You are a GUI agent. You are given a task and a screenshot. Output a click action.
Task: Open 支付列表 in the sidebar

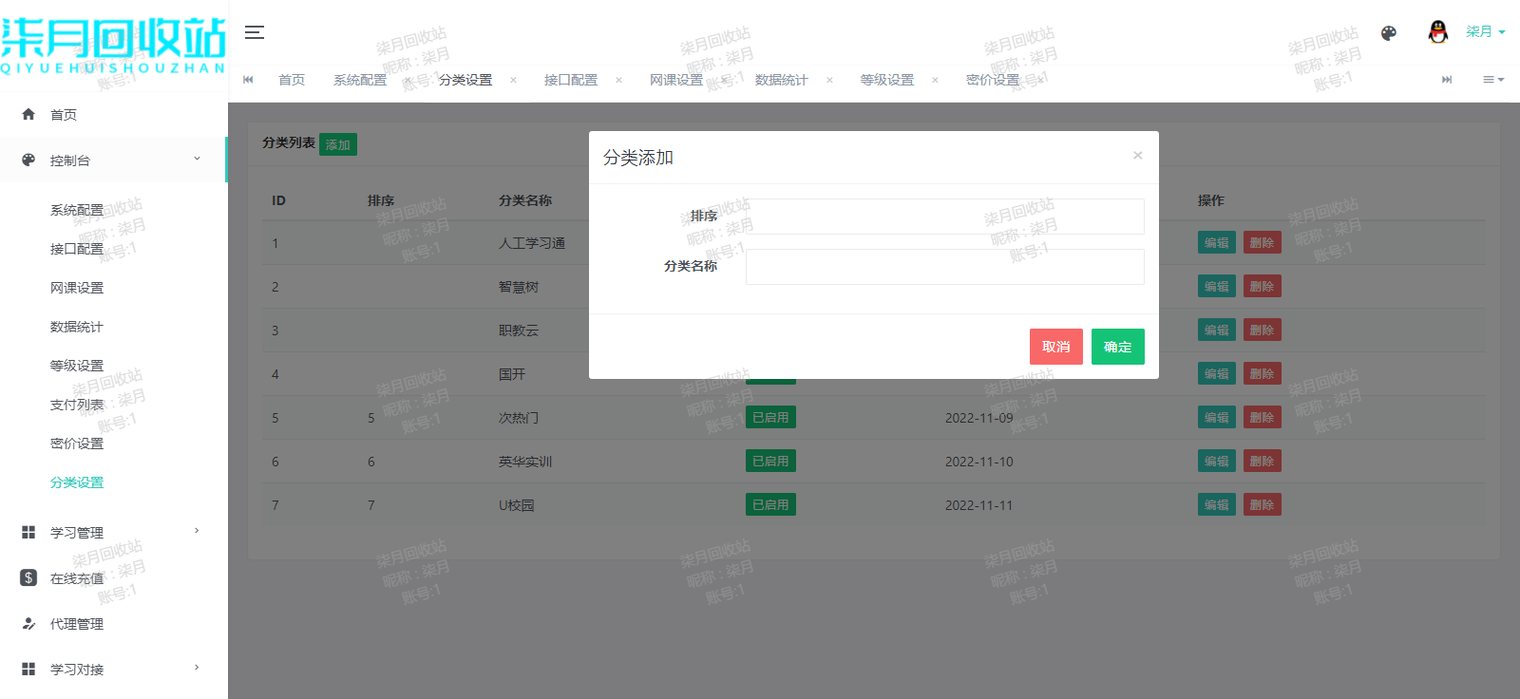[x=77, y=405]
